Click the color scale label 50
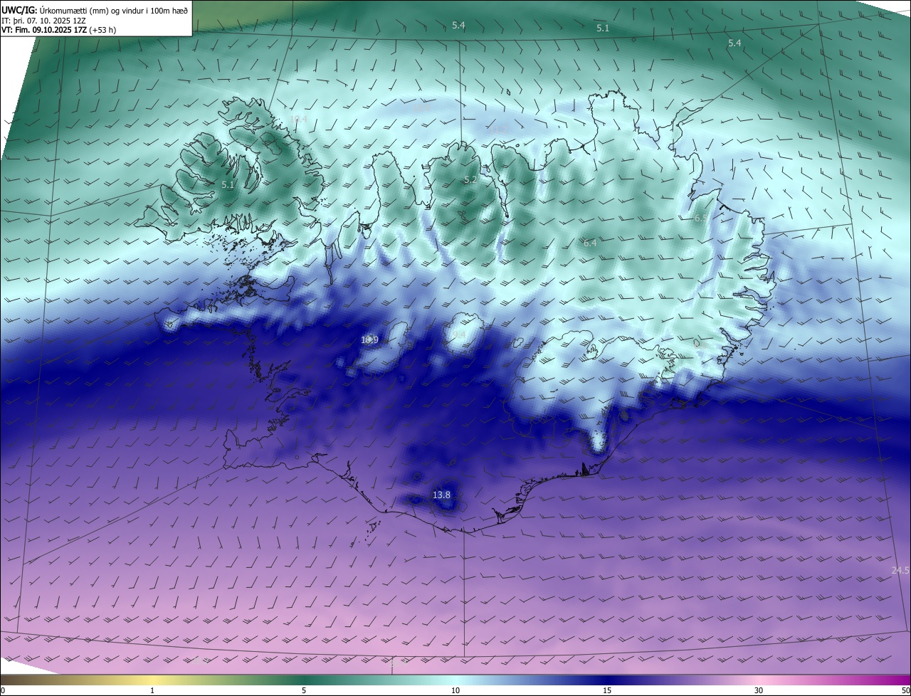911x696 pixels. click(905, 690)
